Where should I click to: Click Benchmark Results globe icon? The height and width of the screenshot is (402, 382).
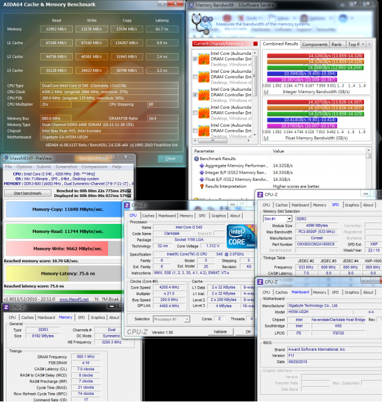pos(196,159)
